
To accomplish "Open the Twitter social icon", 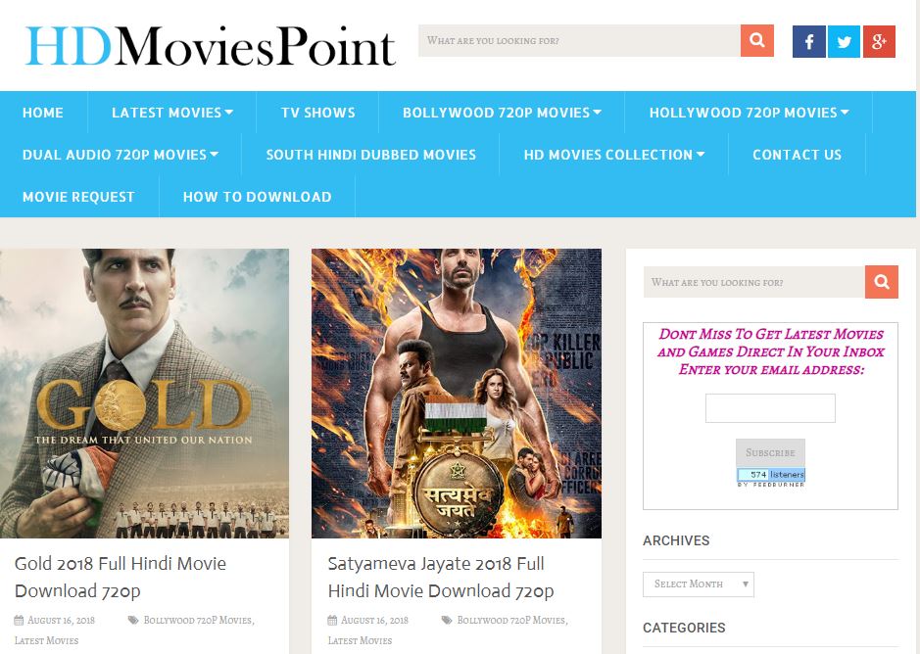I will coord(844,42).
